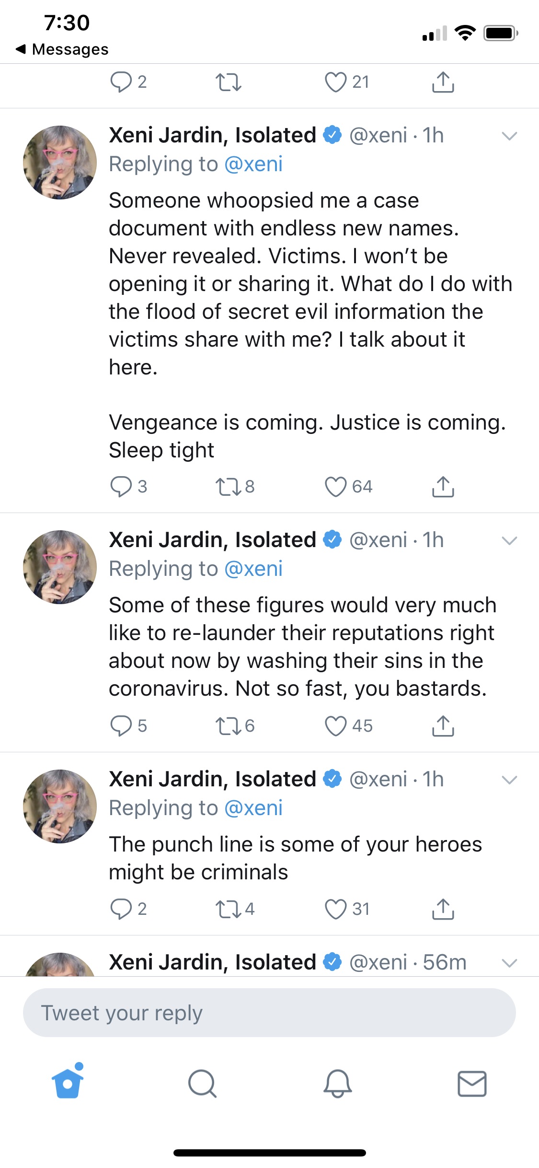539x1168 pixels.
Task: Retweet the "heroes might be criminals" tweet
Action: click(x=228, y=909)
